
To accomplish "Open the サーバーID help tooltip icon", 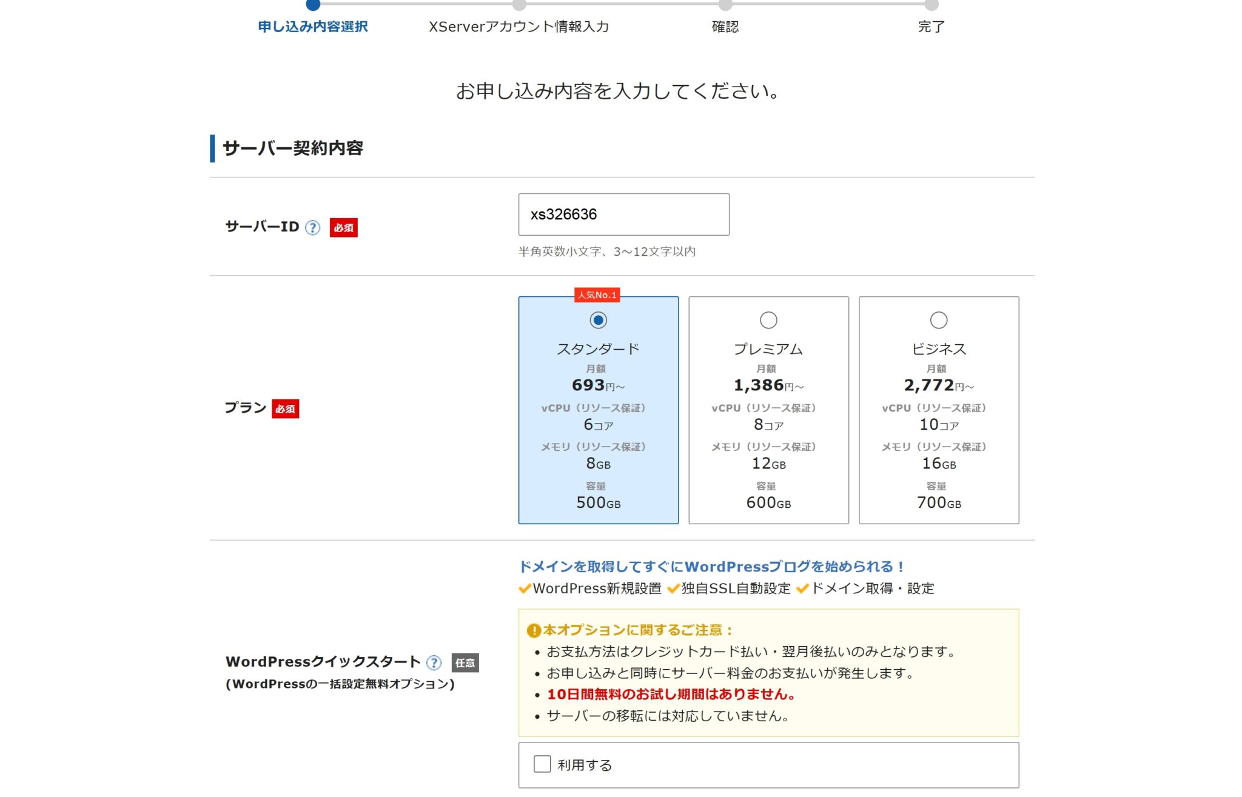I will coord(313,227).
